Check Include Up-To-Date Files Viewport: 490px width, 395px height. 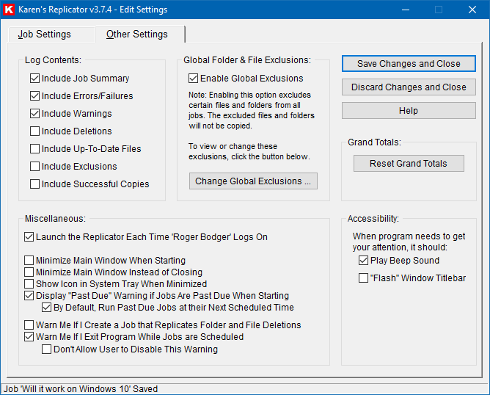click(35, 149)
